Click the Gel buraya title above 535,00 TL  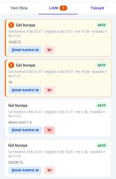(x=18, y=145)
